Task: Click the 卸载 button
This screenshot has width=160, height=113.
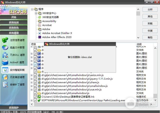Action: pyautogui.click(x=150, y=23)
